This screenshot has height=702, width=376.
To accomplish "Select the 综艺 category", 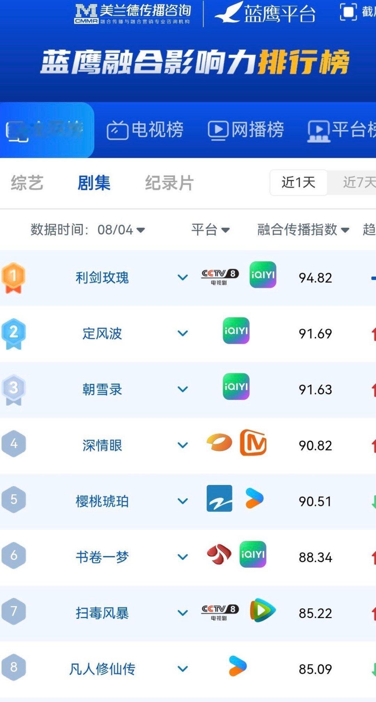I will pos(27,183).
